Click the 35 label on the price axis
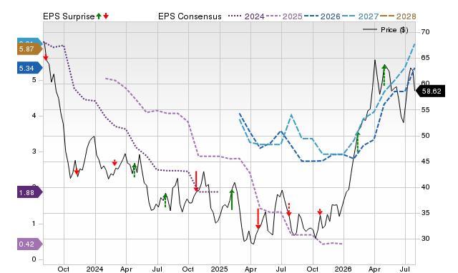Viewport: 458px width, 273px height. coord(425,213)
